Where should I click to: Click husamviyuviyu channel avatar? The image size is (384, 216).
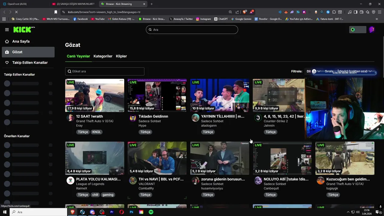195,180
